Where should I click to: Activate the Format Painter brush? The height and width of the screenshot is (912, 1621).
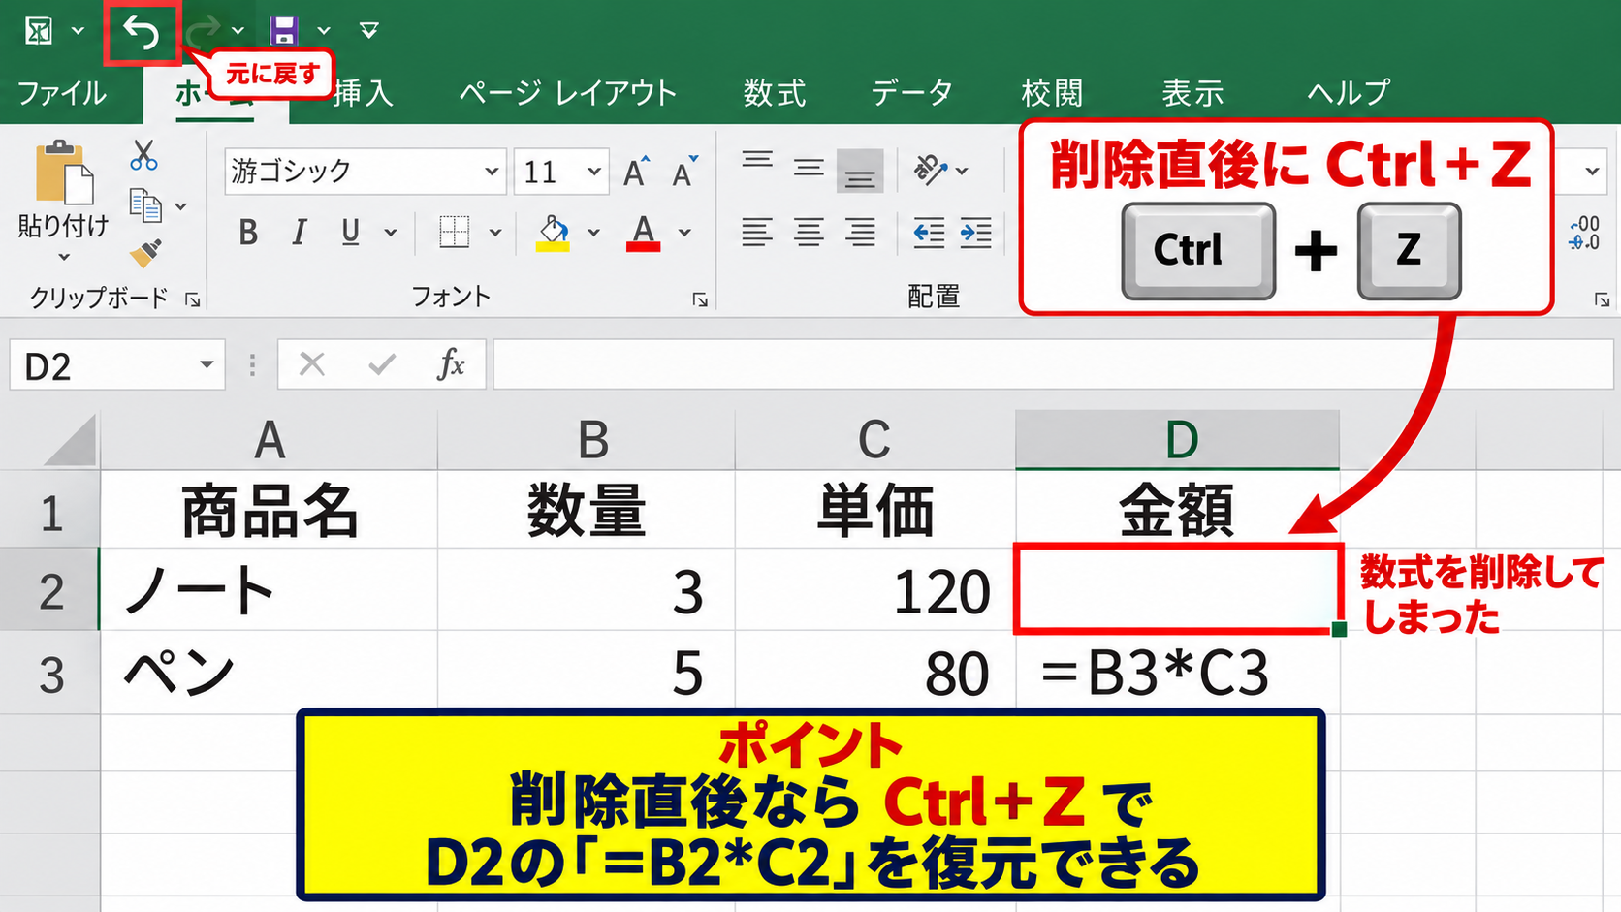click(145, 253)
